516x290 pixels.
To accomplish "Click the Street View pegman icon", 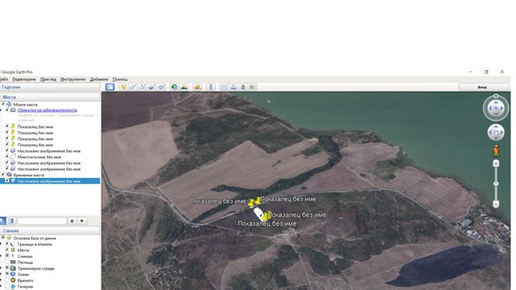I will pyautogui.click(x=495, y=151).
